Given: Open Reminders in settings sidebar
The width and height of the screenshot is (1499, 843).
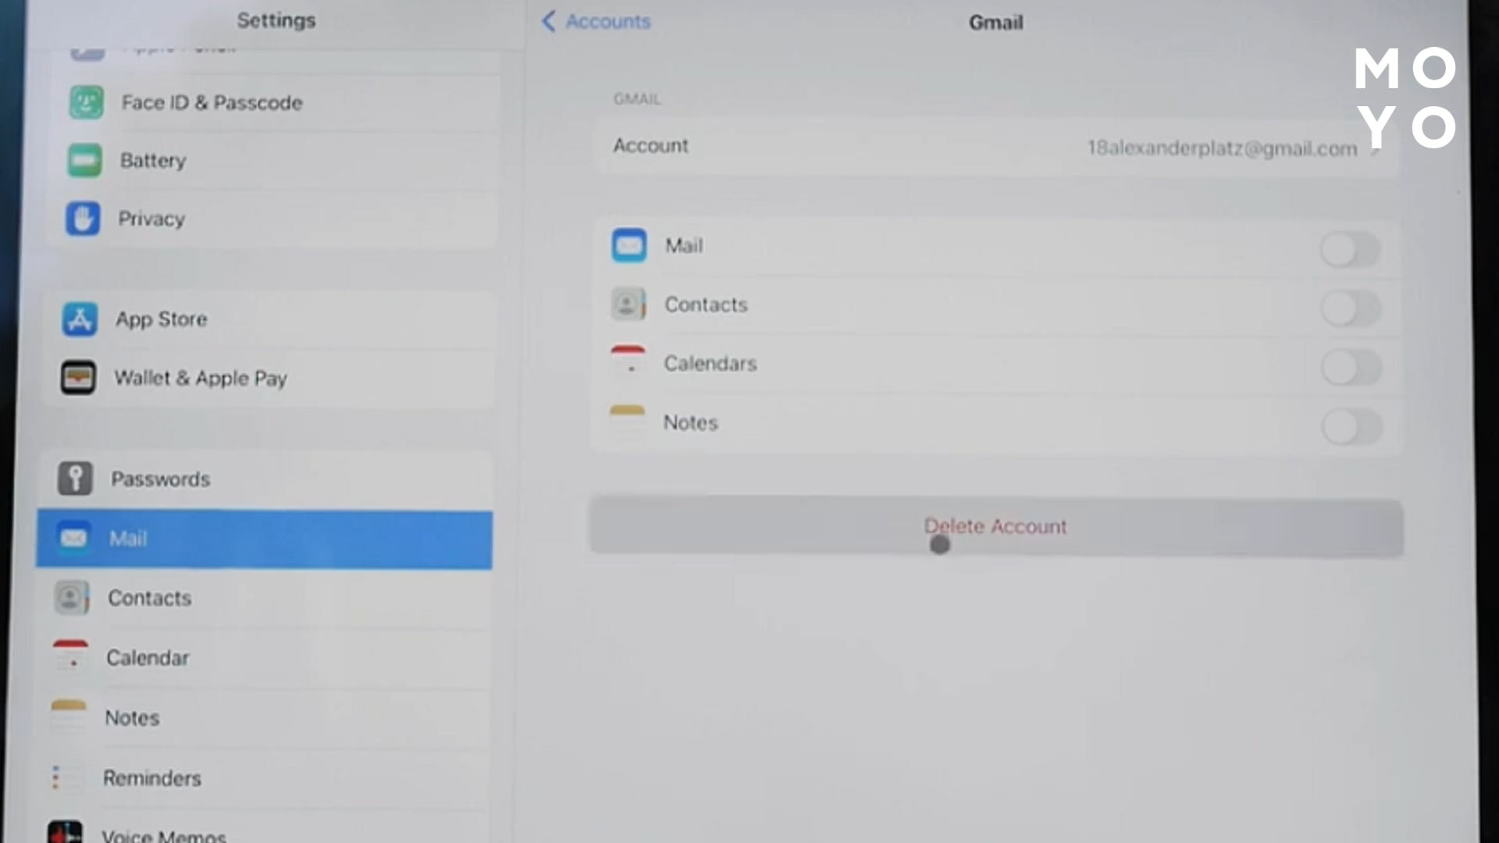Looking at the screenshot, I should pos(152,778).
